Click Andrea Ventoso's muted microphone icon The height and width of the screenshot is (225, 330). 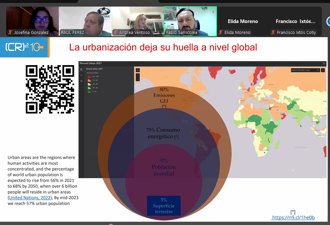[x=115, y=32]
